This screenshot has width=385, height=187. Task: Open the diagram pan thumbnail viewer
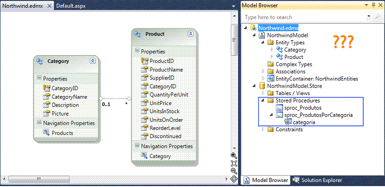coord(234,179)
